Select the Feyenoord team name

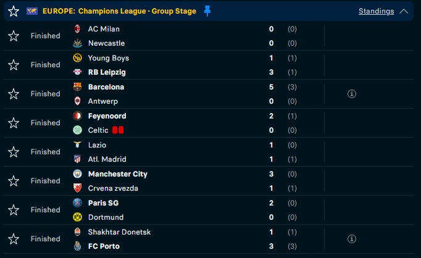[x=107, y=116]
